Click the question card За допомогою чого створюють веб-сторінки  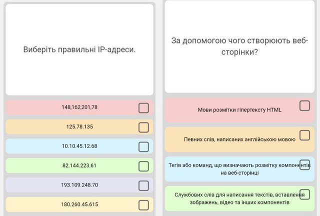(239, 46)
